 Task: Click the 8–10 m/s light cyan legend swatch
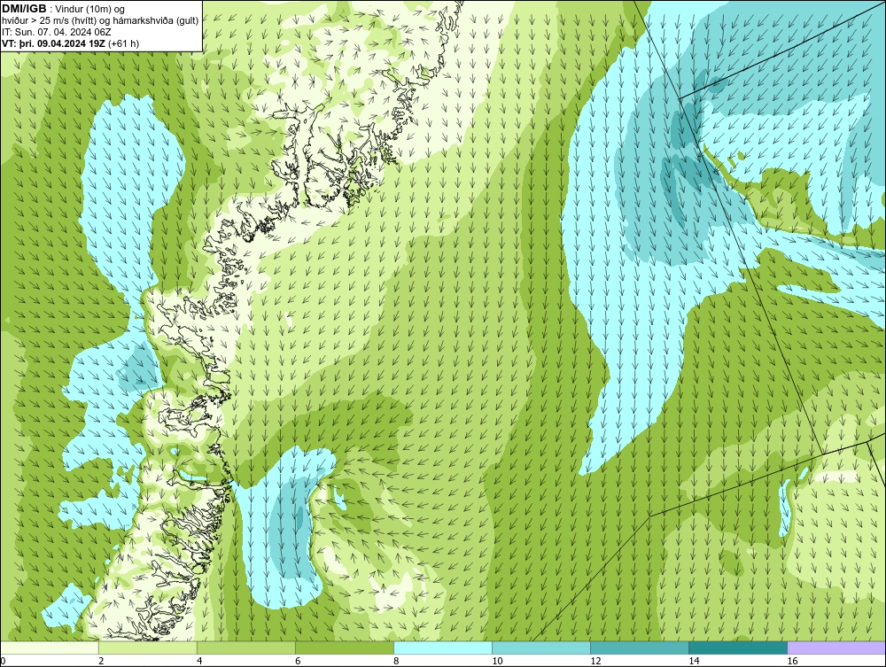click(x=442, y=648)
